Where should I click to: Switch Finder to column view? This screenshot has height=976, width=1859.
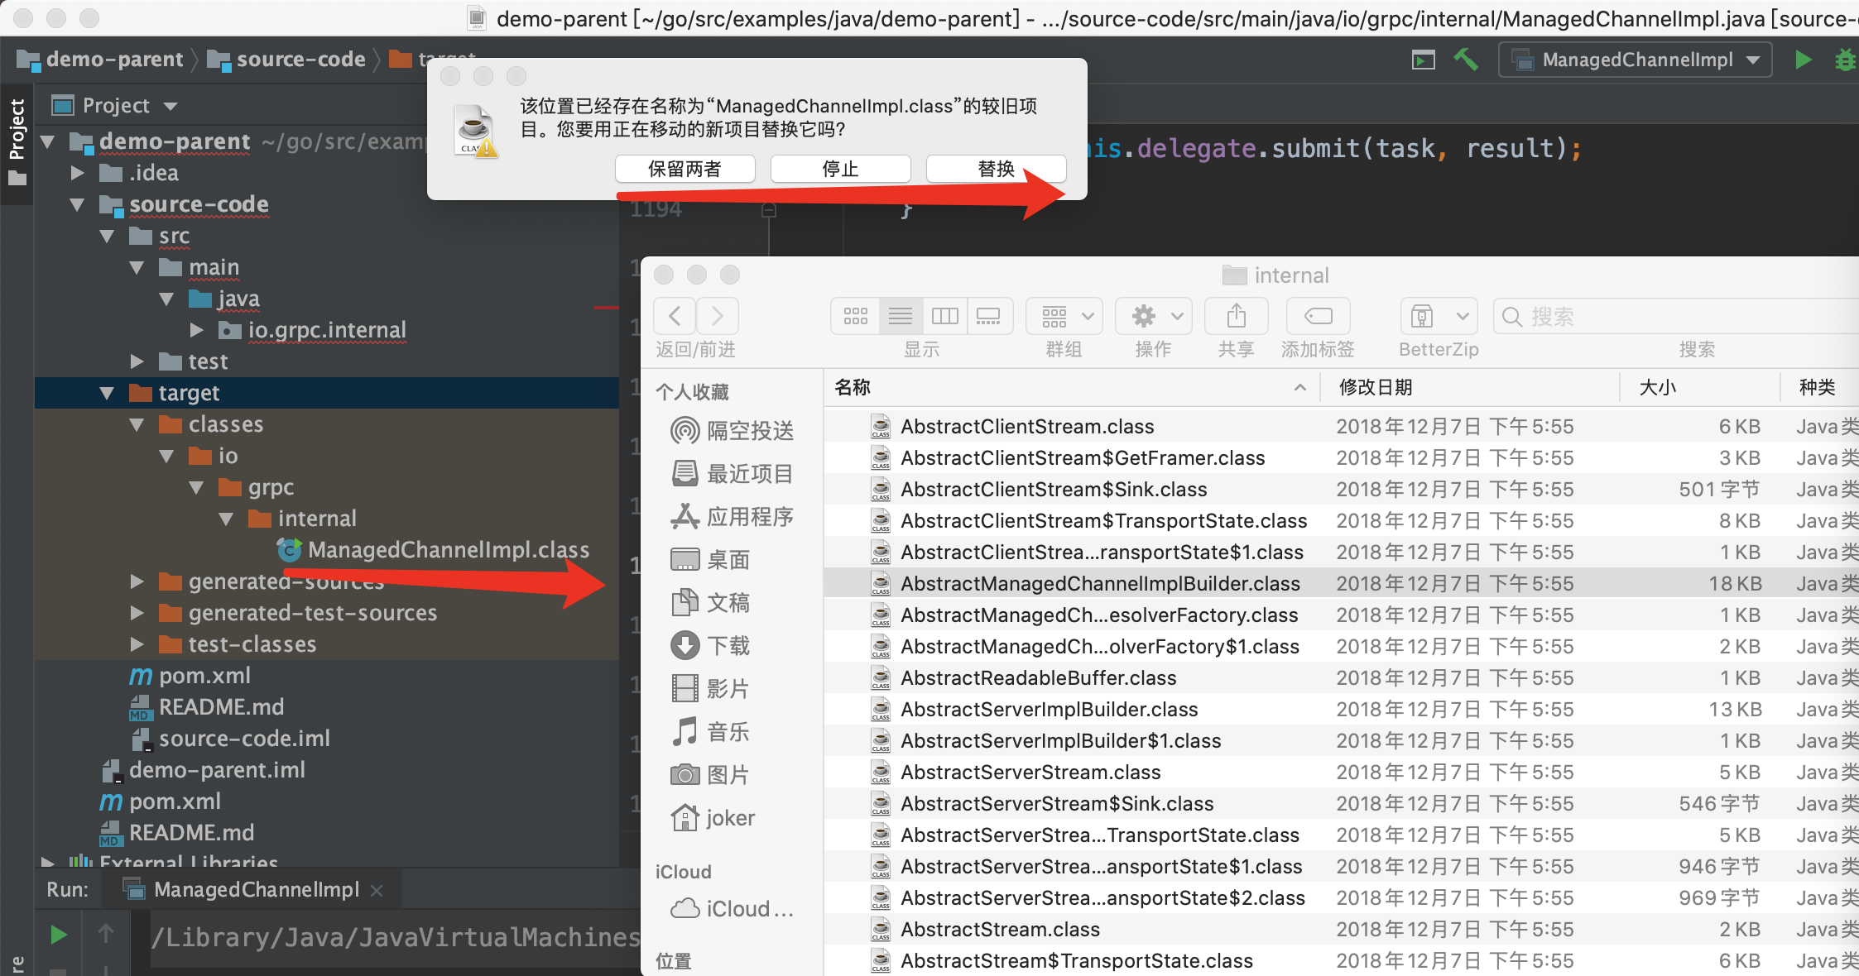click(x=944, y=315)
